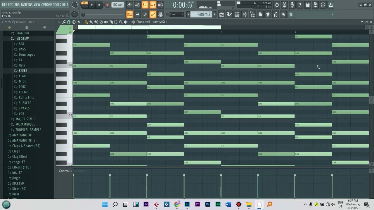Adjust the main pitch knob
This screenshot has width=374, height=210.
pyautogui.click(x=75, y=14)
